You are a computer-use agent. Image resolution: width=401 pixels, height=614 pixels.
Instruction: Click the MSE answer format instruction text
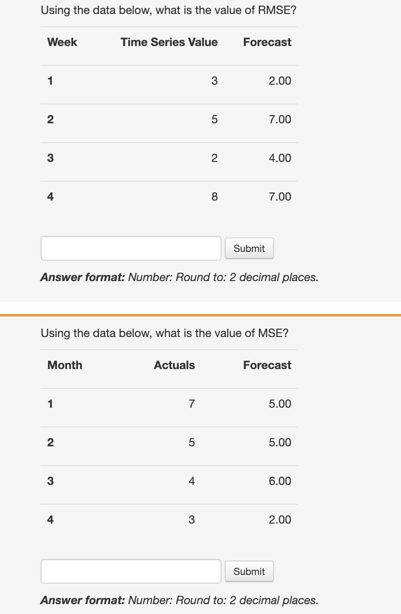point(178,600)
